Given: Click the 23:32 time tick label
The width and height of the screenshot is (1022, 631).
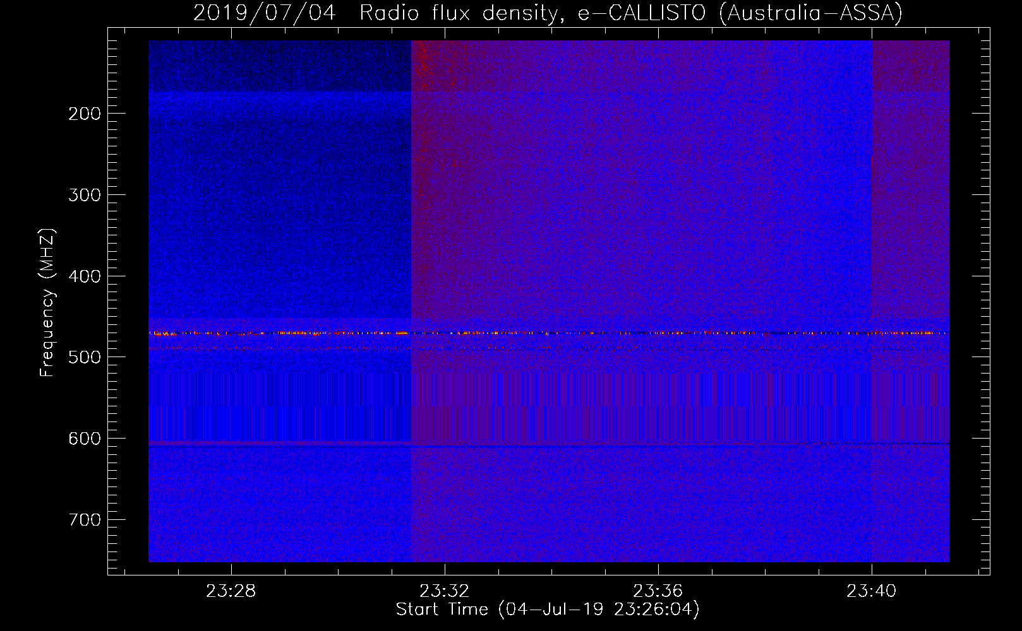Looking at the screenshot, I should coord(445,591).
